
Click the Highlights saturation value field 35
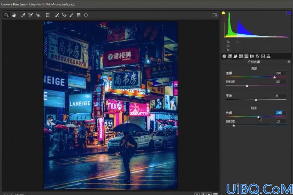(280, 82)
